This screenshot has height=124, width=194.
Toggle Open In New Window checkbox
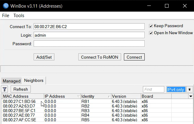151,33
